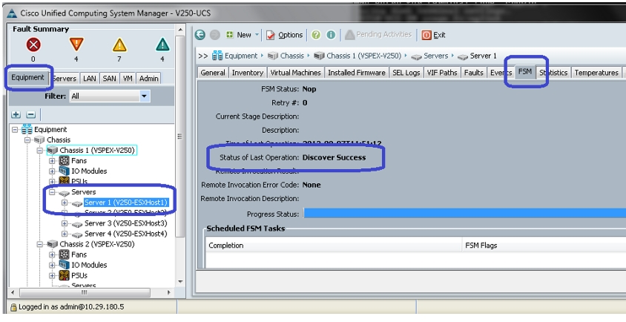The height and width of the screenshot is (322, 626).
Task: Click the green back navigation arrow
Action: pos(200,35)
